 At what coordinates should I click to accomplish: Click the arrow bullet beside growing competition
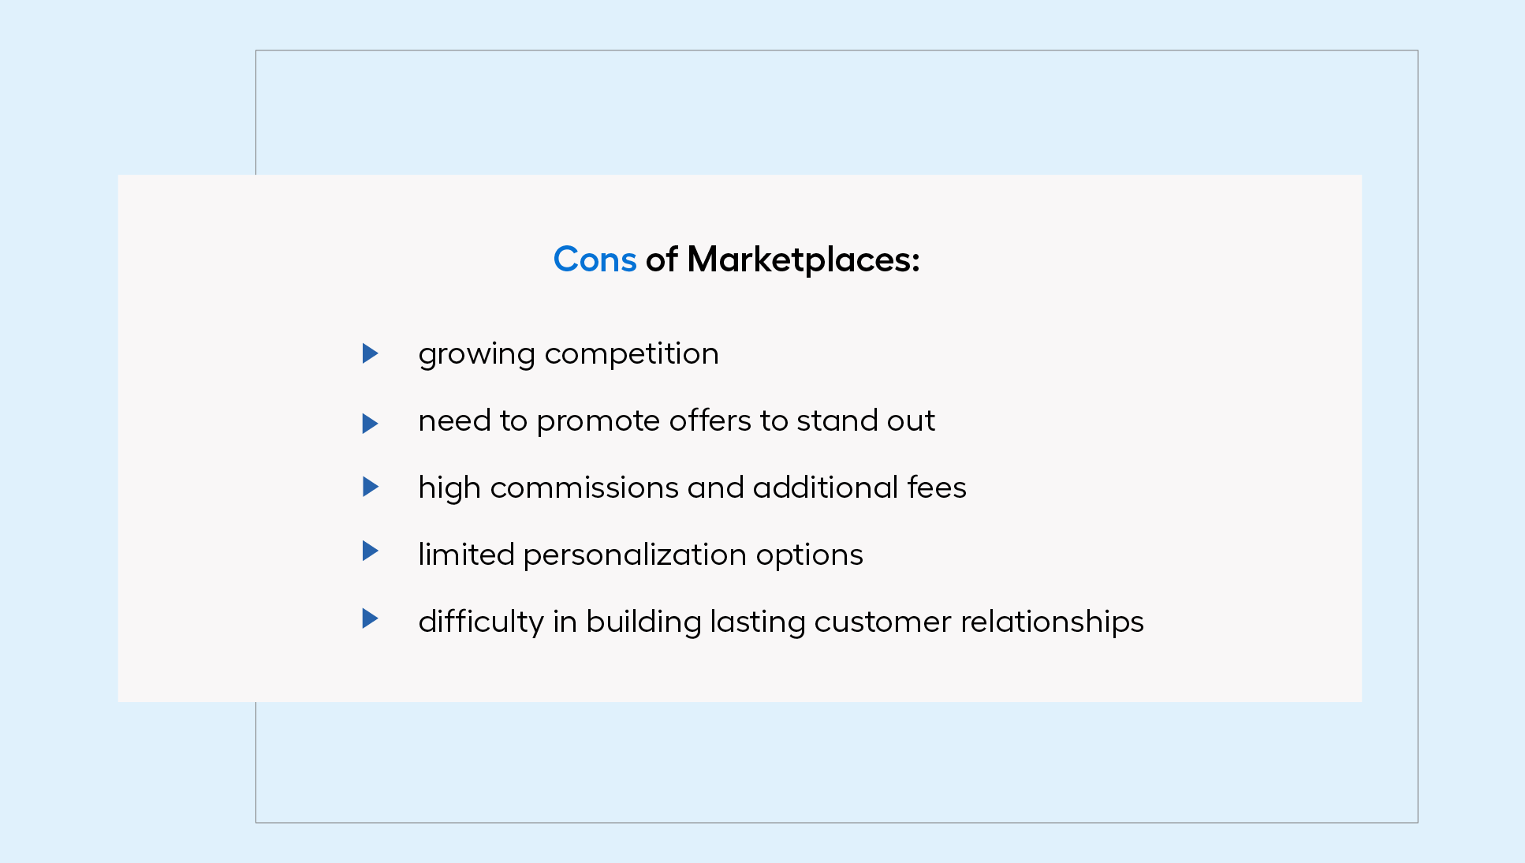coord(370,353)
